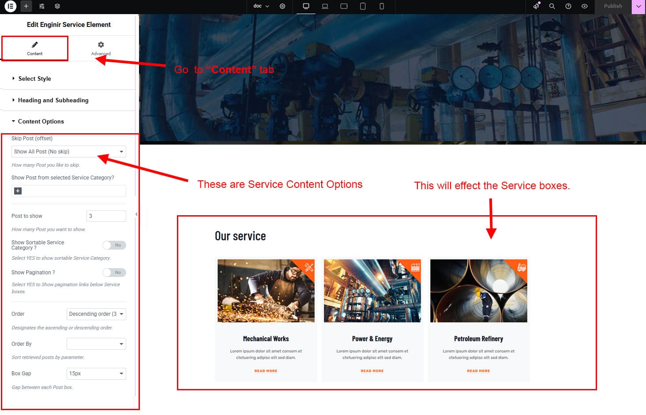The height and width of the screenshot is (415, 646).
Task: Click the add element plus icon
Action: (26, 6)
